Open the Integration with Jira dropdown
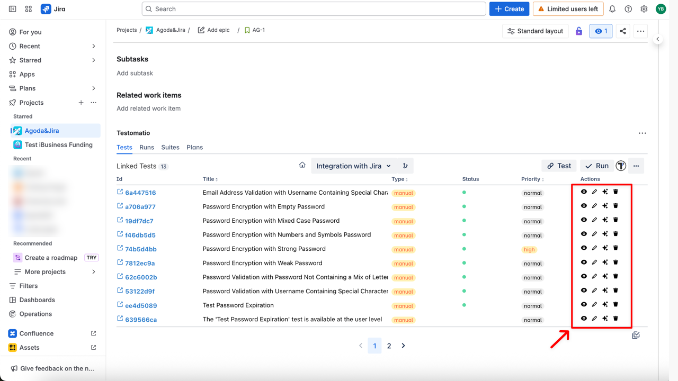Viewport: 678px width, 381px height. [x=353, y=166]
